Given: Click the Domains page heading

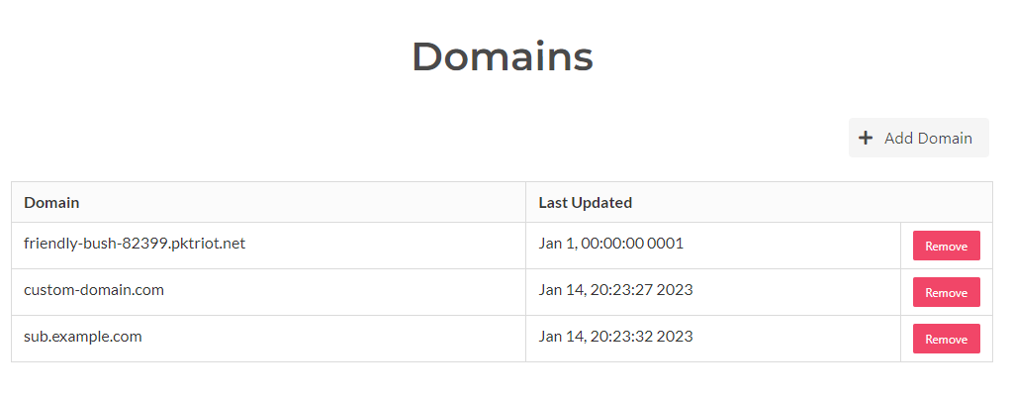Looking at the screenshot, I should point(503,56).
